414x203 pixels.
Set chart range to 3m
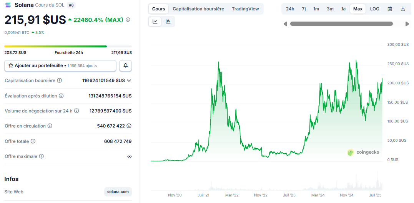coord(330,9)
